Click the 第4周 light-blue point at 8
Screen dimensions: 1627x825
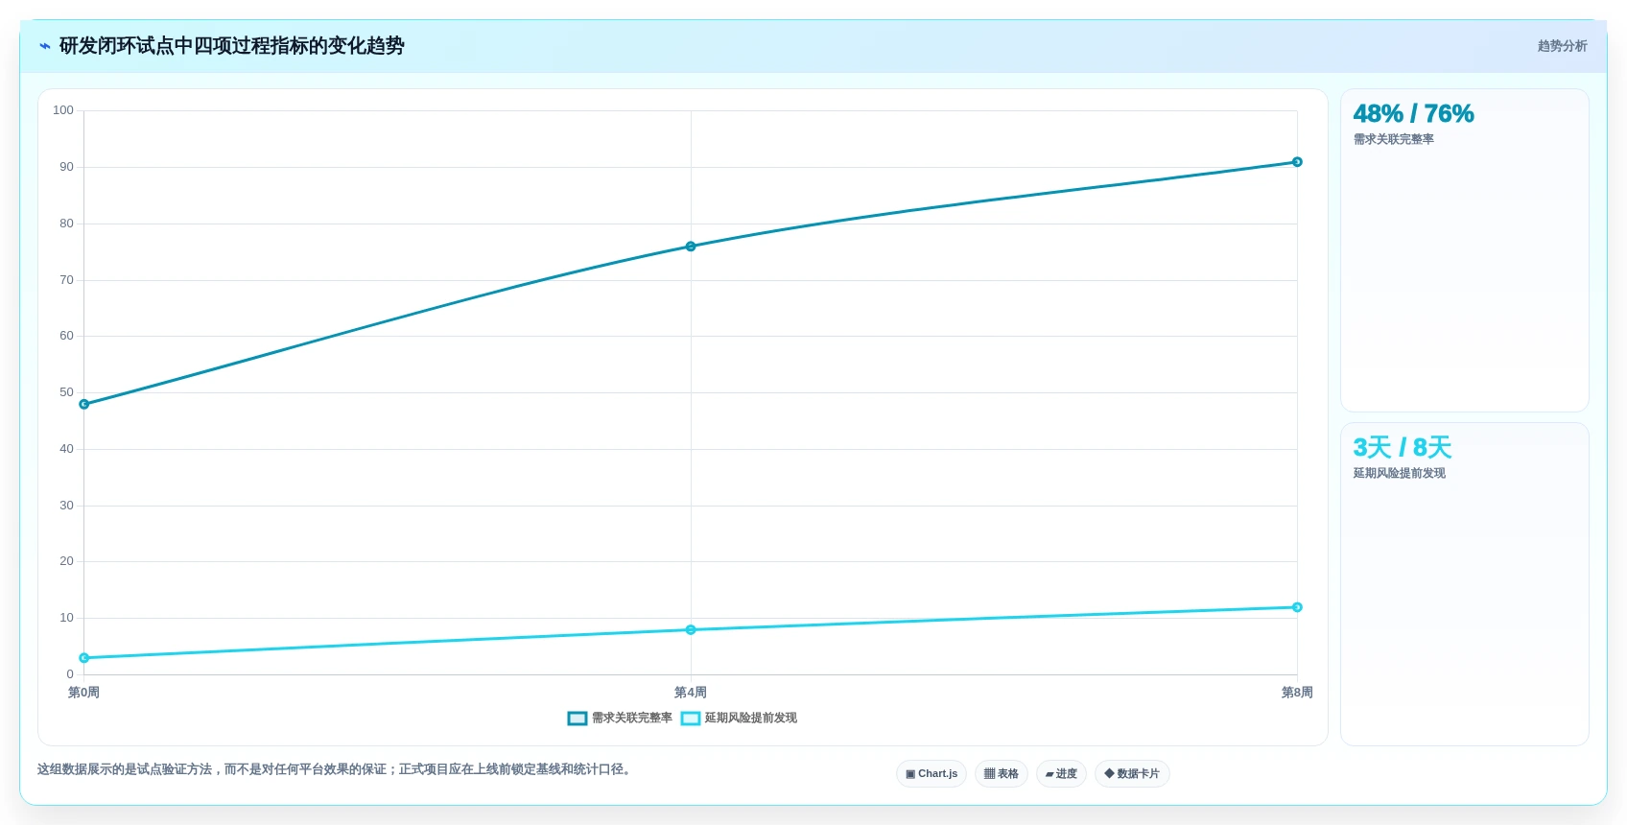[691, 630]
